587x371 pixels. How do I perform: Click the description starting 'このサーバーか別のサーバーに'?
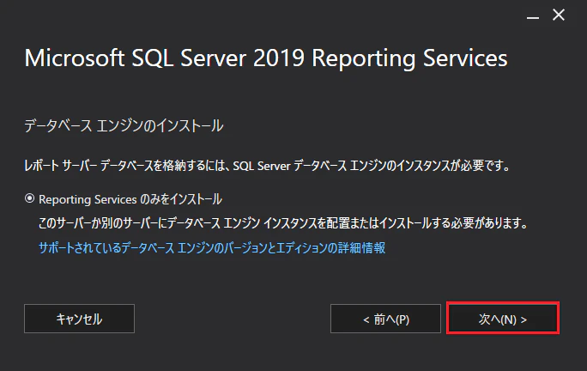pyautogui.click(x=283, y=223)
